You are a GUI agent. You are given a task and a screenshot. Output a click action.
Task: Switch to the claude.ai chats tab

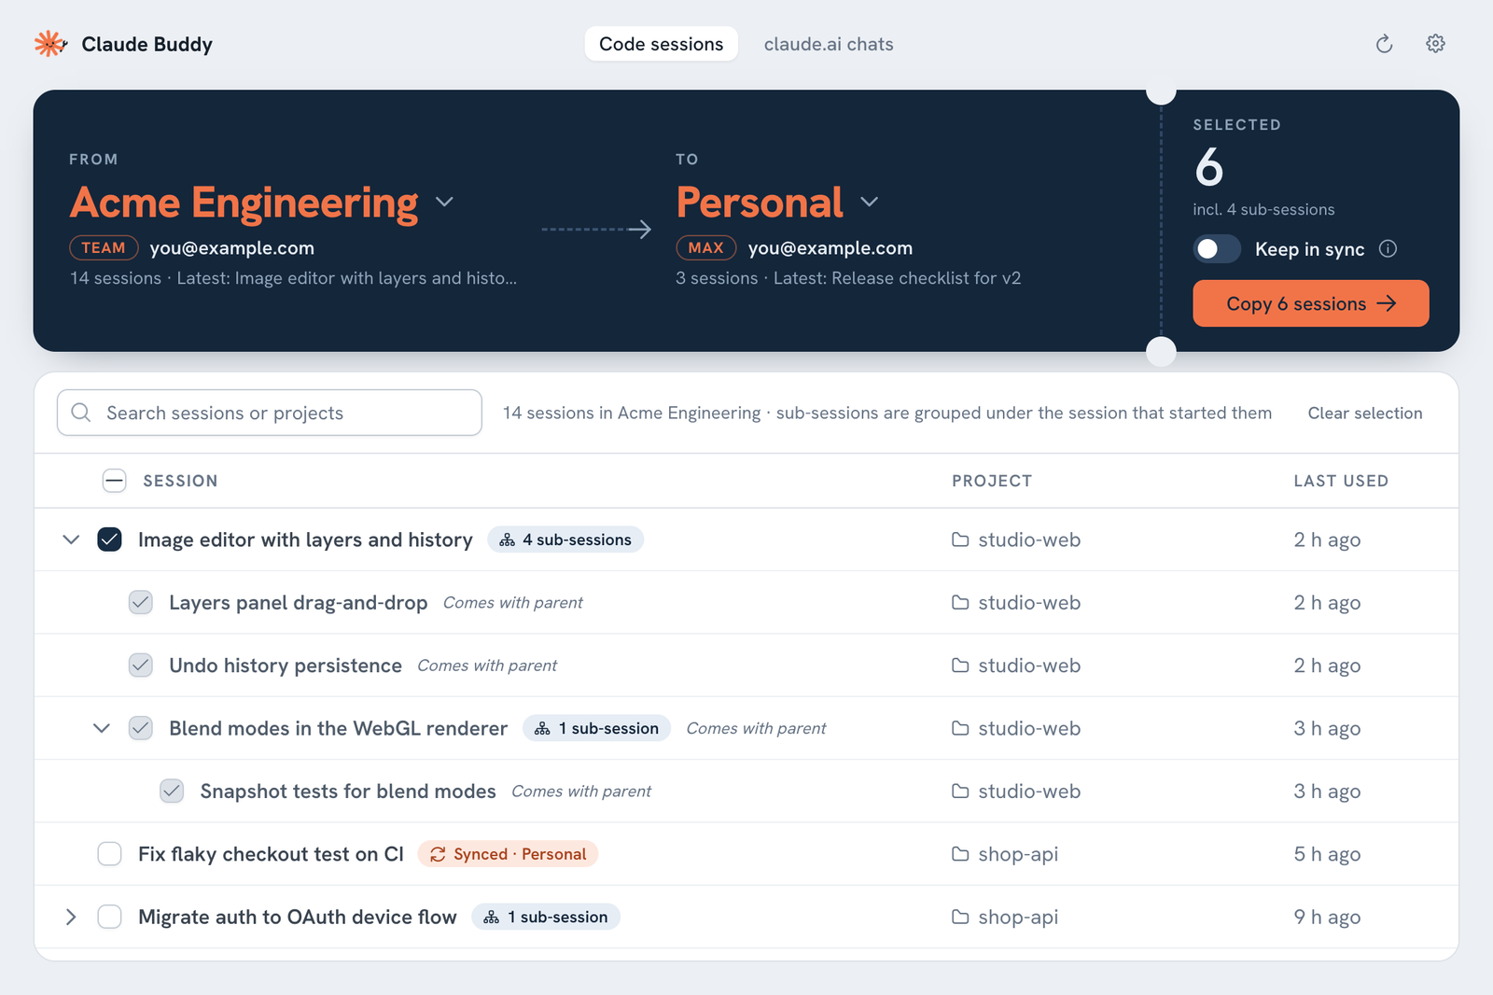point(829,44)
